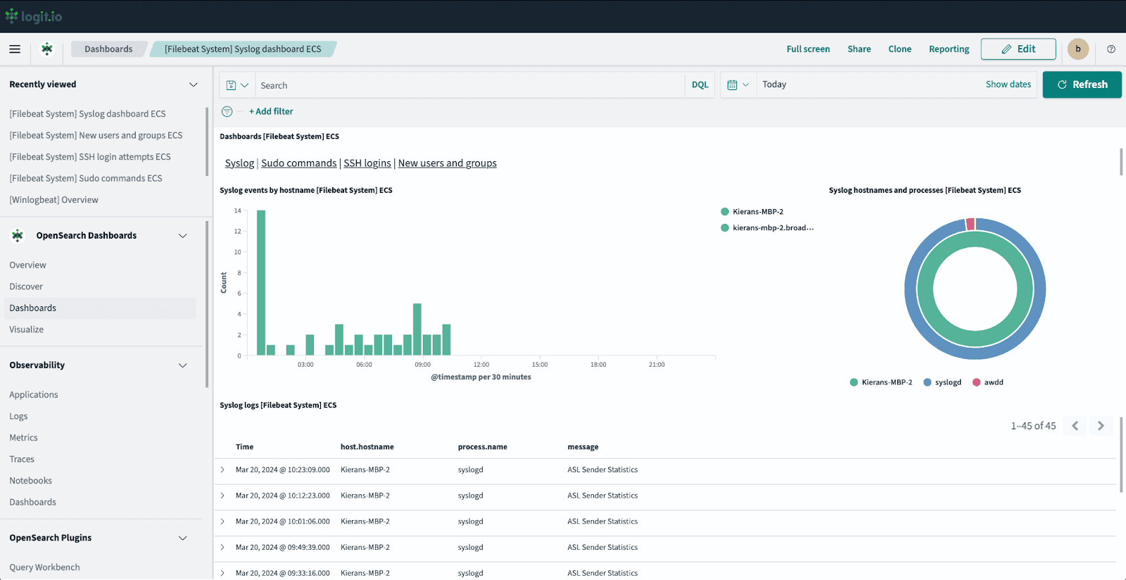Click the Refresh button
This screenshot has width=1126, height=580.
pos(1082,84)
